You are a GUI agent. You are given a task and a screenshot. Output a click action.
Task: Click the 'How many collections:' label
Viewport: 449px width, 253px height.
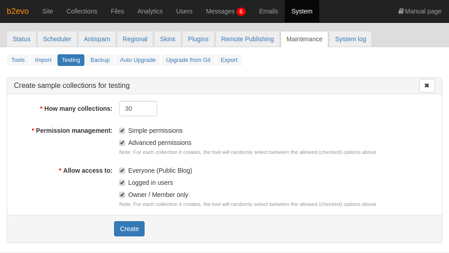tap(78, 109)
